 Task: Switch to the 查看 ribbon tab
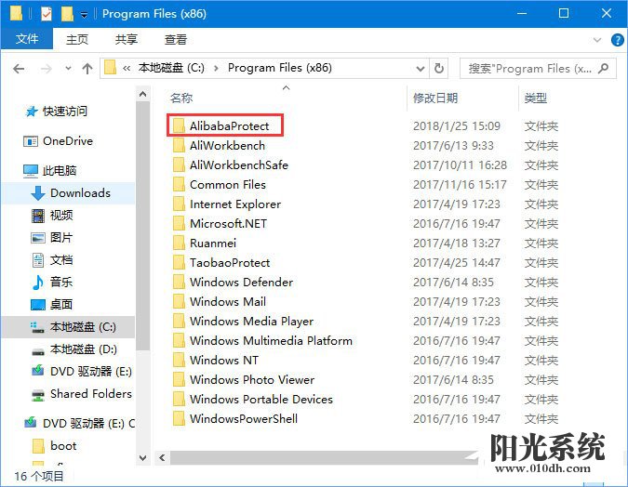pos(176,39)
